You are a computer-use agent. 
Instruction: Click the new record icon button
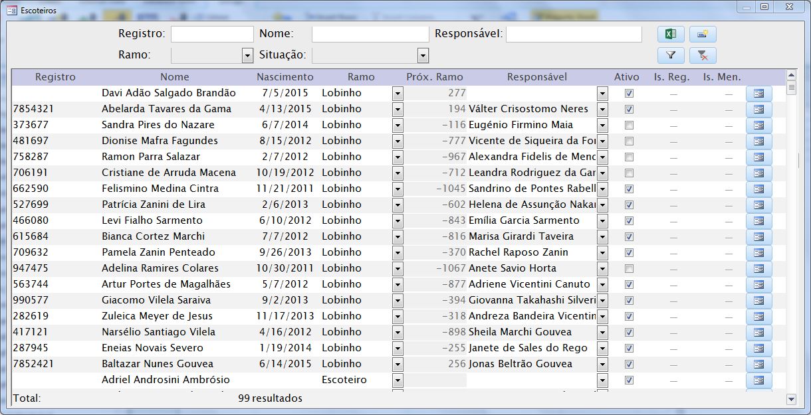tap(702, 35)
